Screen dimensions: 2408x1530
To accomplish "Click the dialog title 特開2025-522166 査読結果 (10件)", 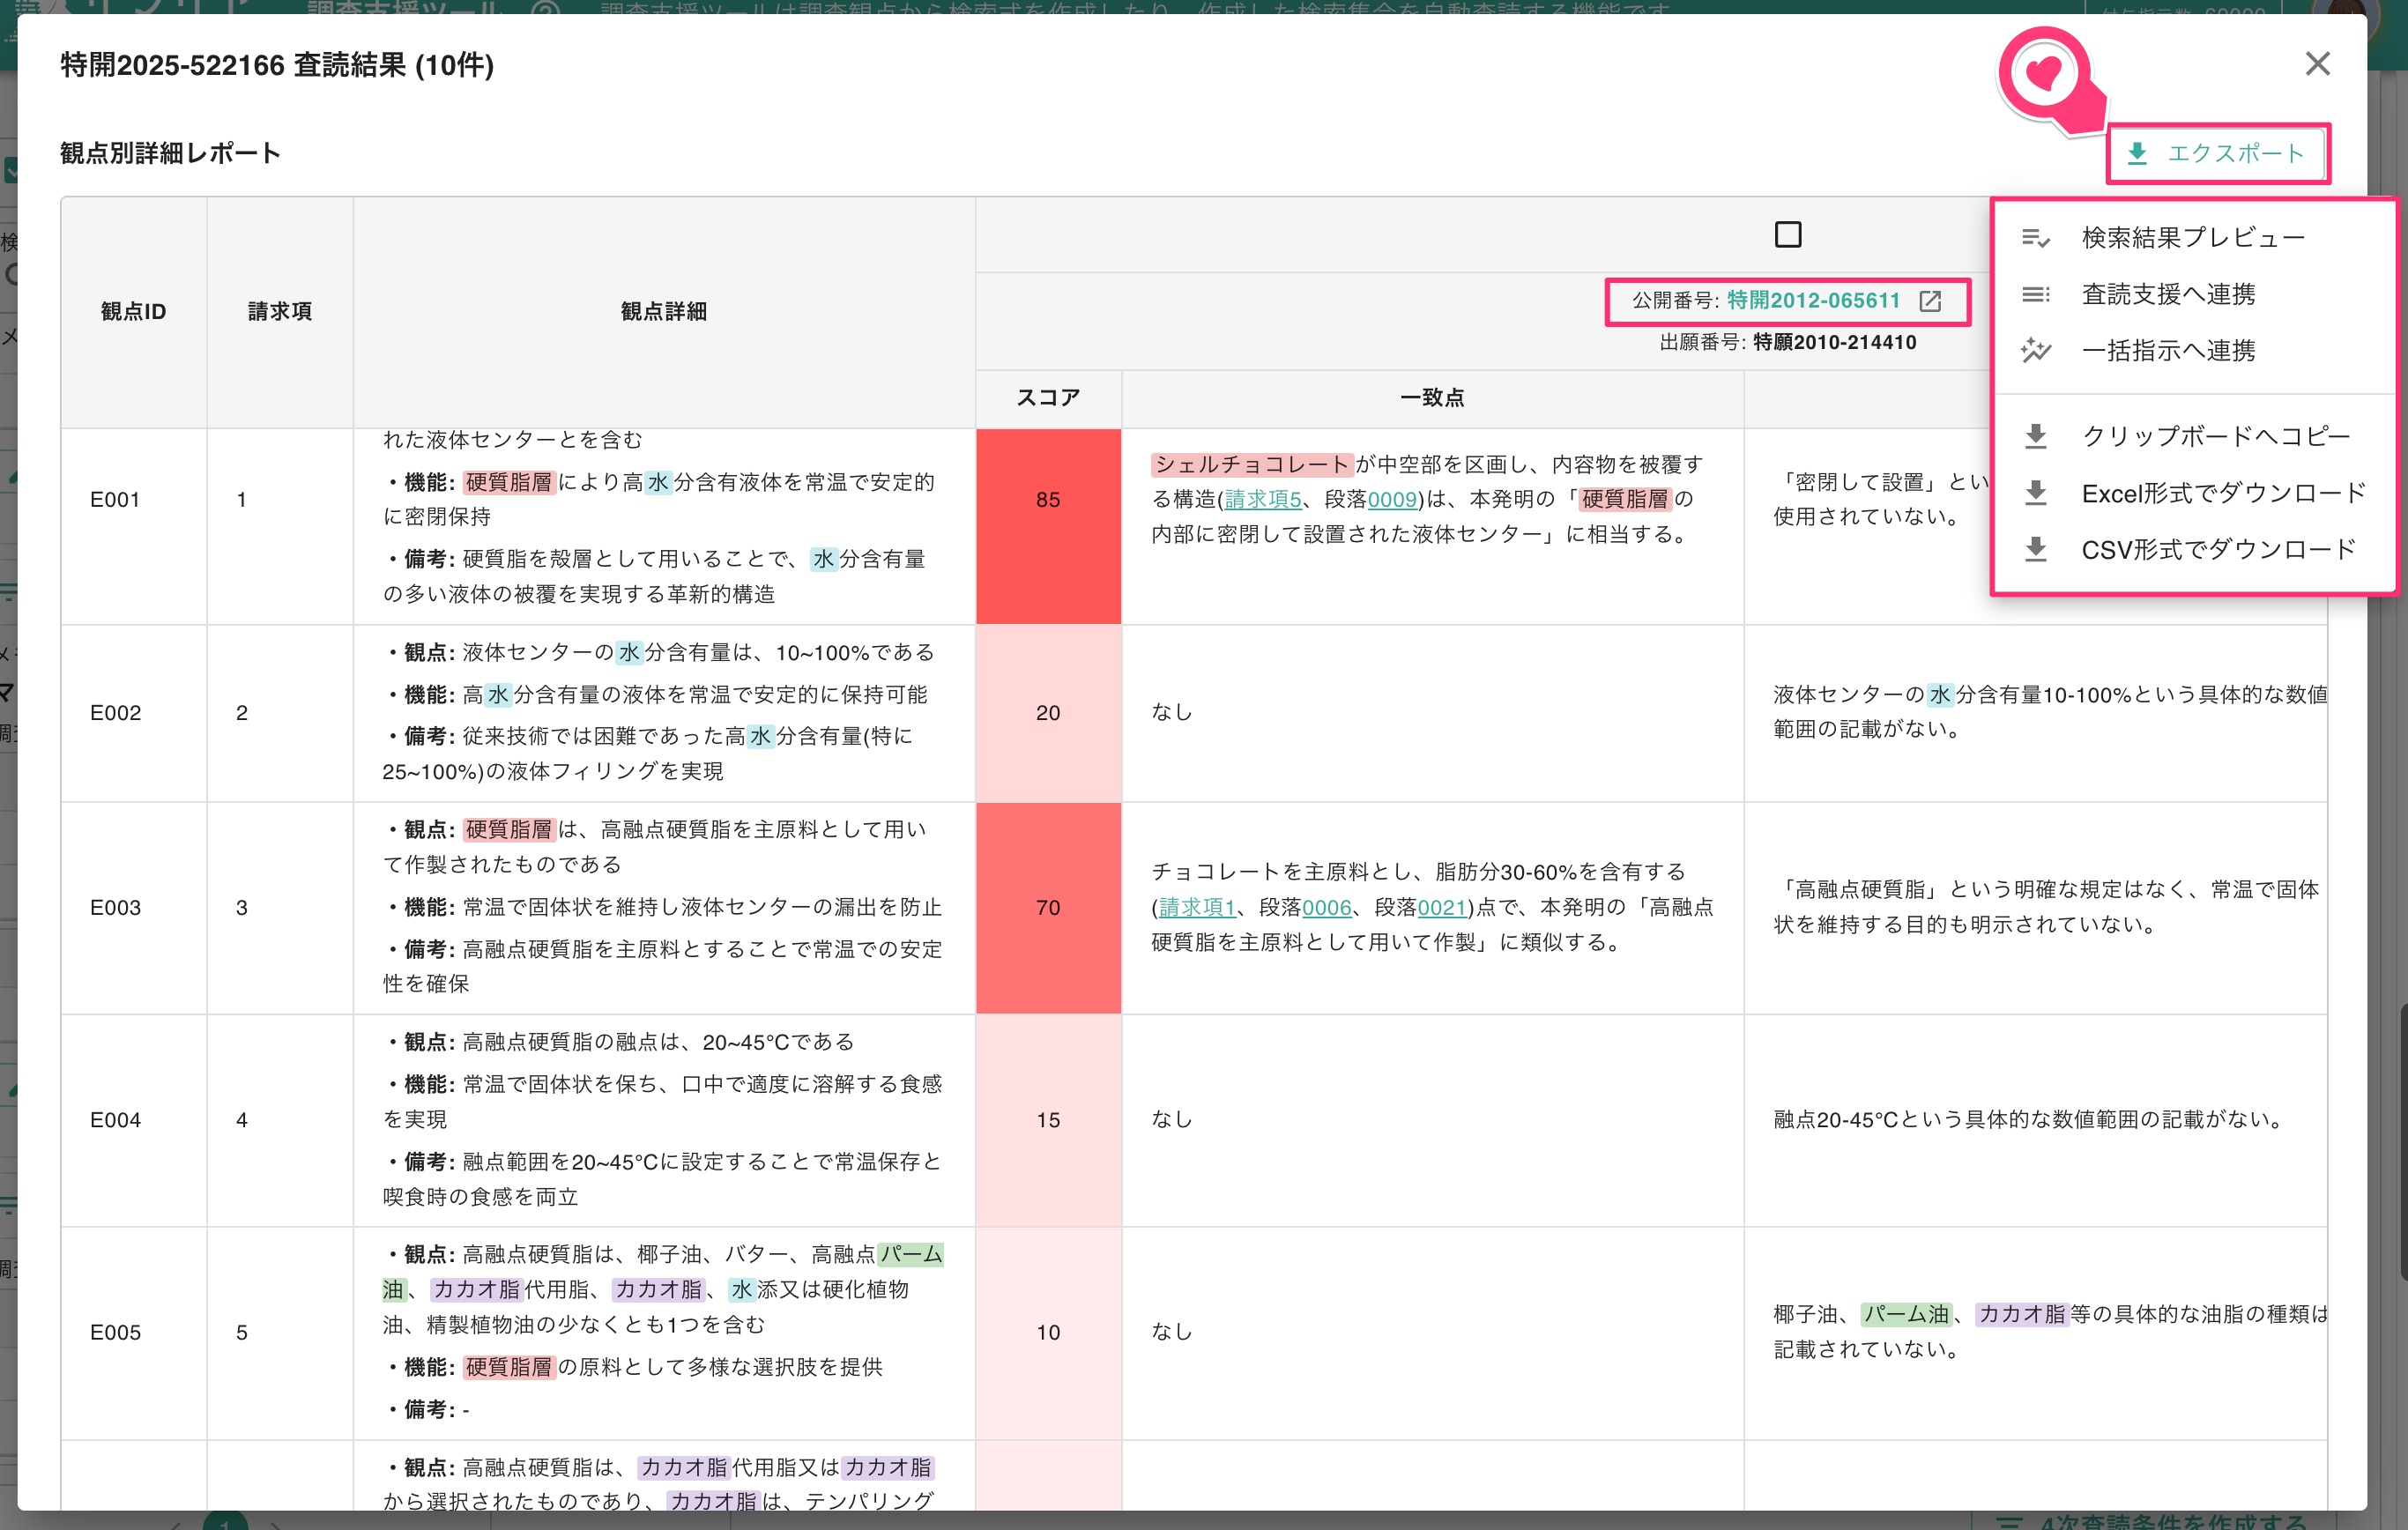I will pos(277,65).
